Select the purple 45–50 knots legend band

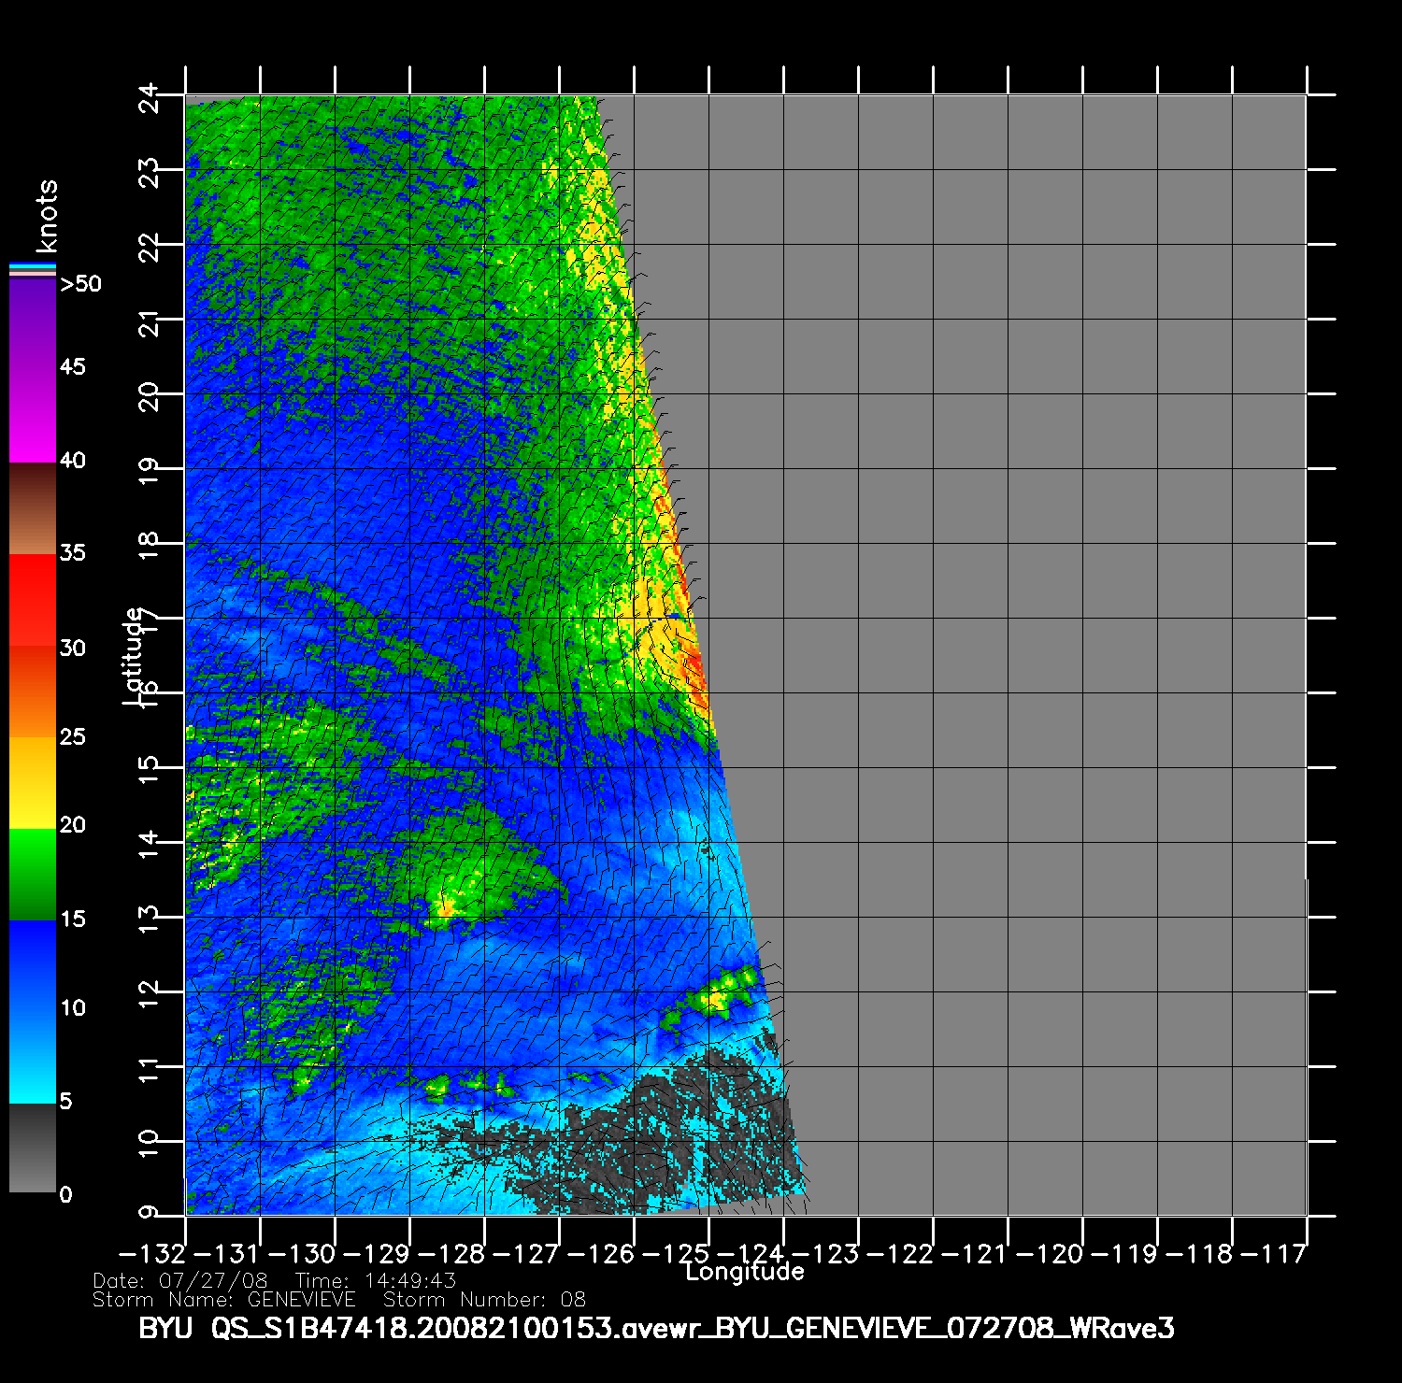(x=33, y=322)
